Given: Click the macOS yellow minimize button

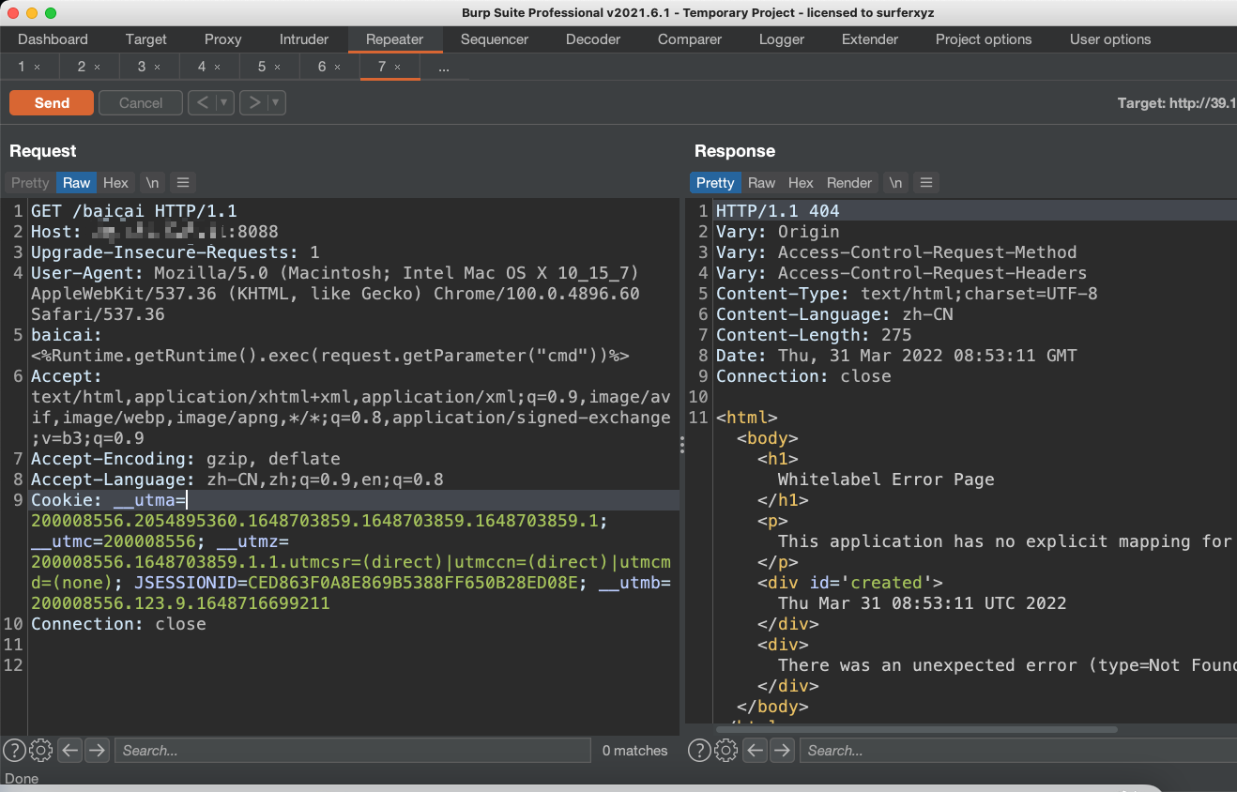Looking at the screenshot, I should (32, 13).
